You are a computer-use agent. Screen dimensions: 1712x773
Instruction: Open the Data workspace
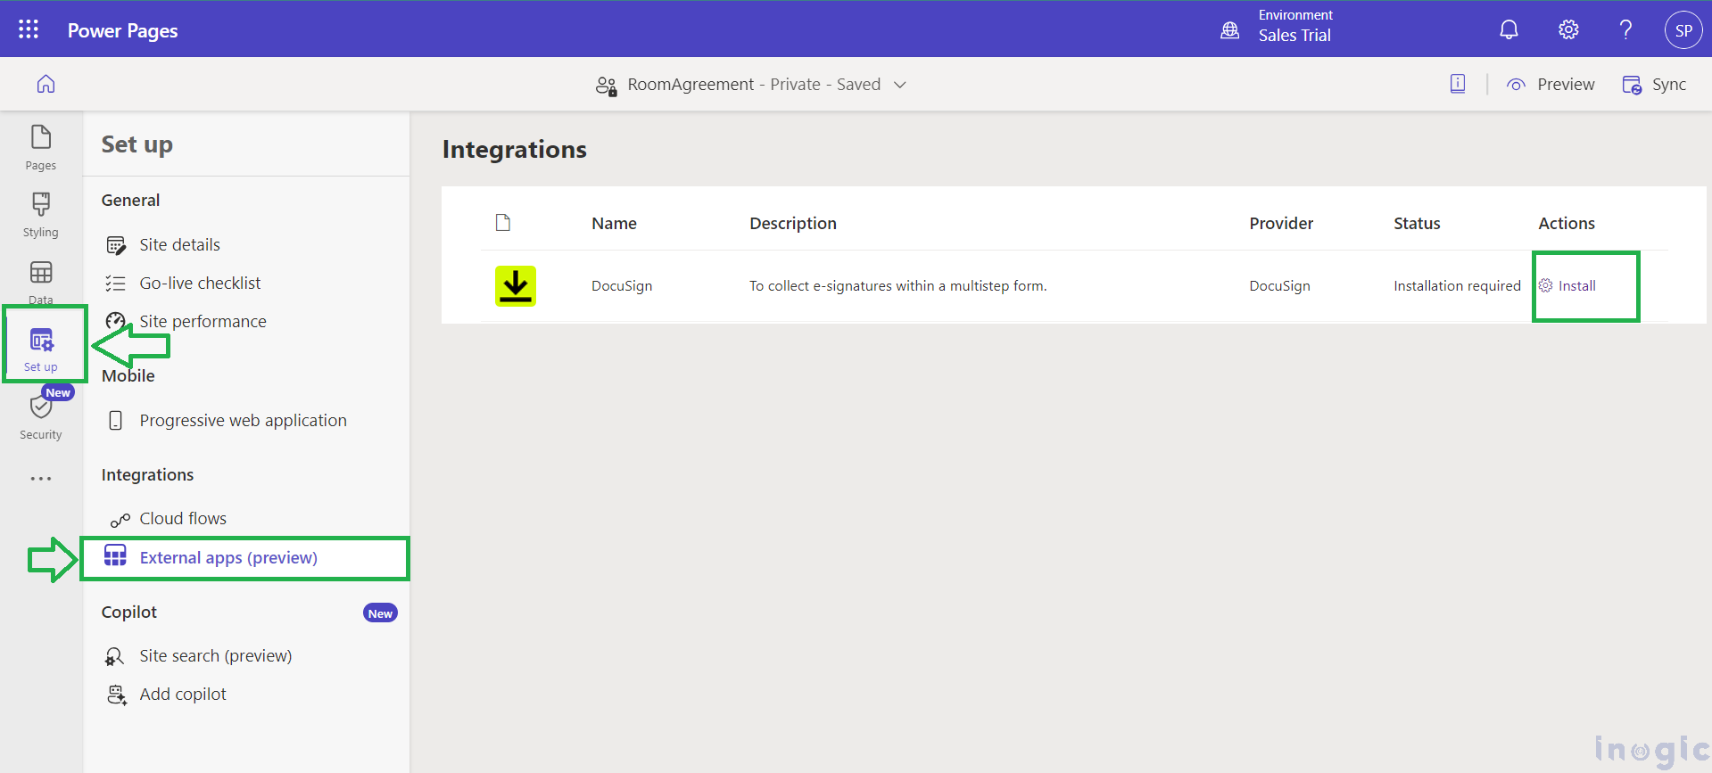pyautogui.click(x=41, y=281)
